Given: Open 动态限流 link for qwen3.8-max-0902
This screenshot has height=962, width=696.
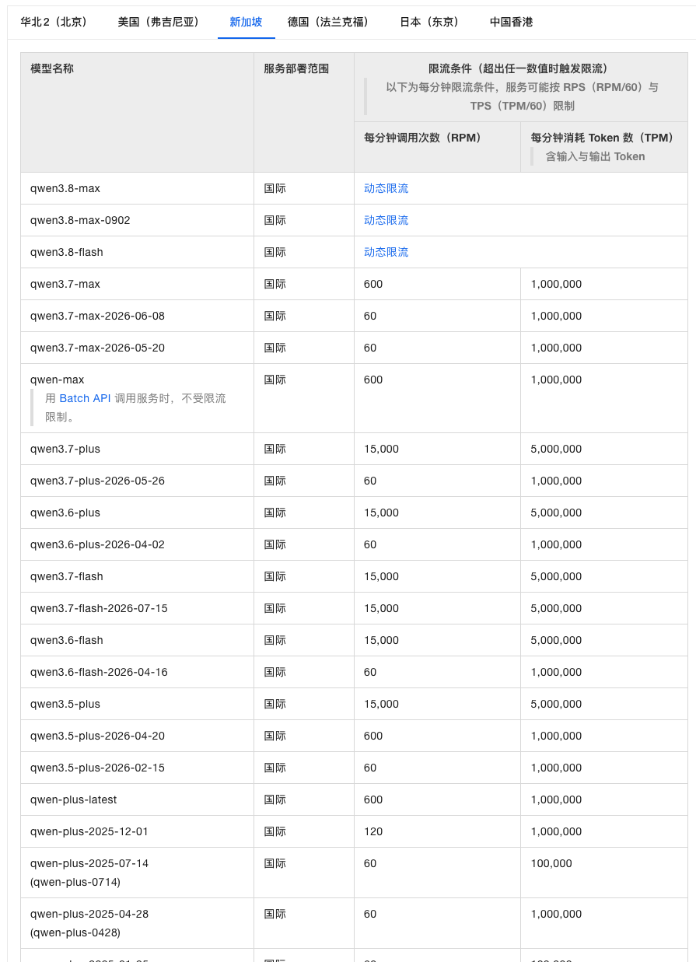Looking at the screenshot, I should point(386,220).
